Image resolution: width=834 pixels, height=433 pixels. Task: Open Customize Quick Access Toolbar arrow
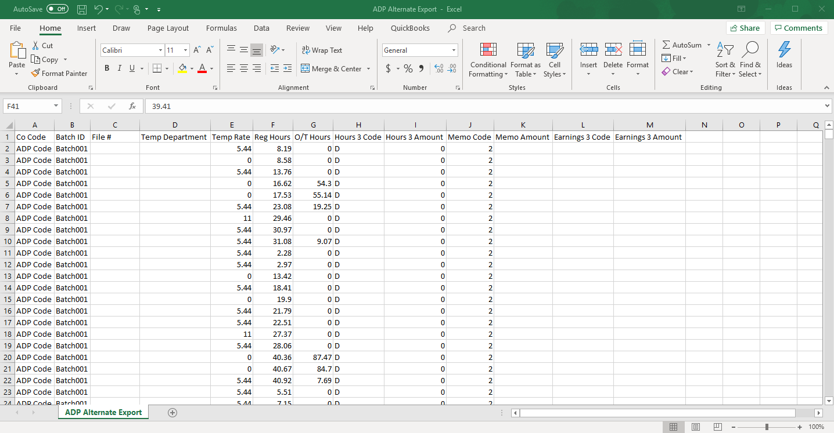click(x=159, y=9)
